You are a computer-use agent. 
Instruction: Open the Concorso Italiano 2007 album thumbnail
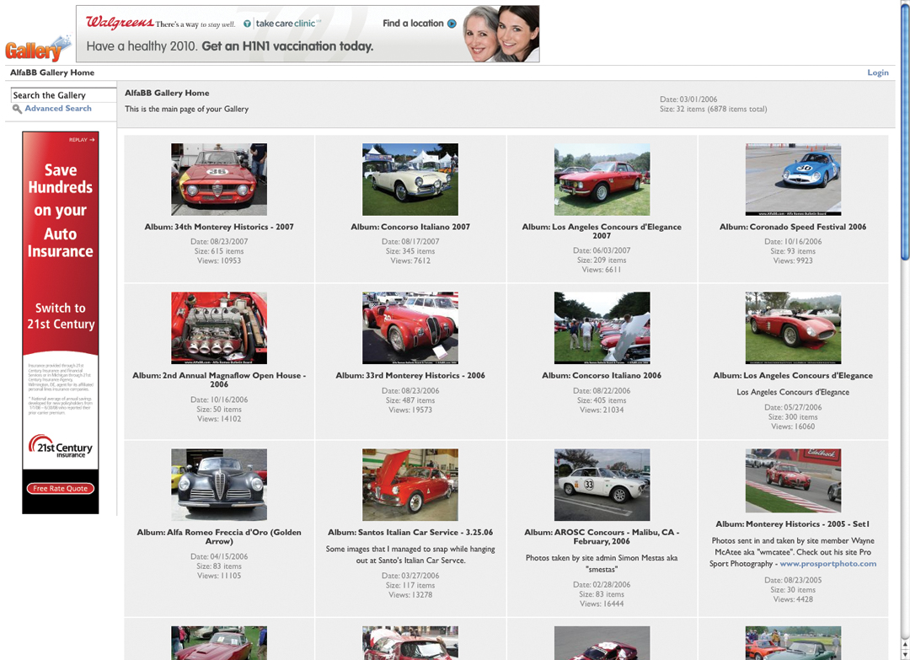pyautogui.click(x=410, y=179)
